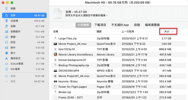Switch to the 下載項目 tab
The image size is (188, 100).
(100, 25)
